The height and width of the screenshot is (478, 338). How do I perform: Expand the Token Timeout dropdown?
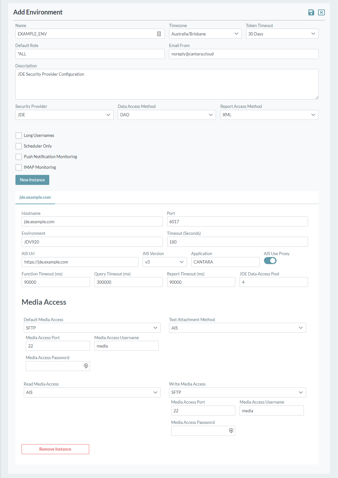tap(282, 34)
